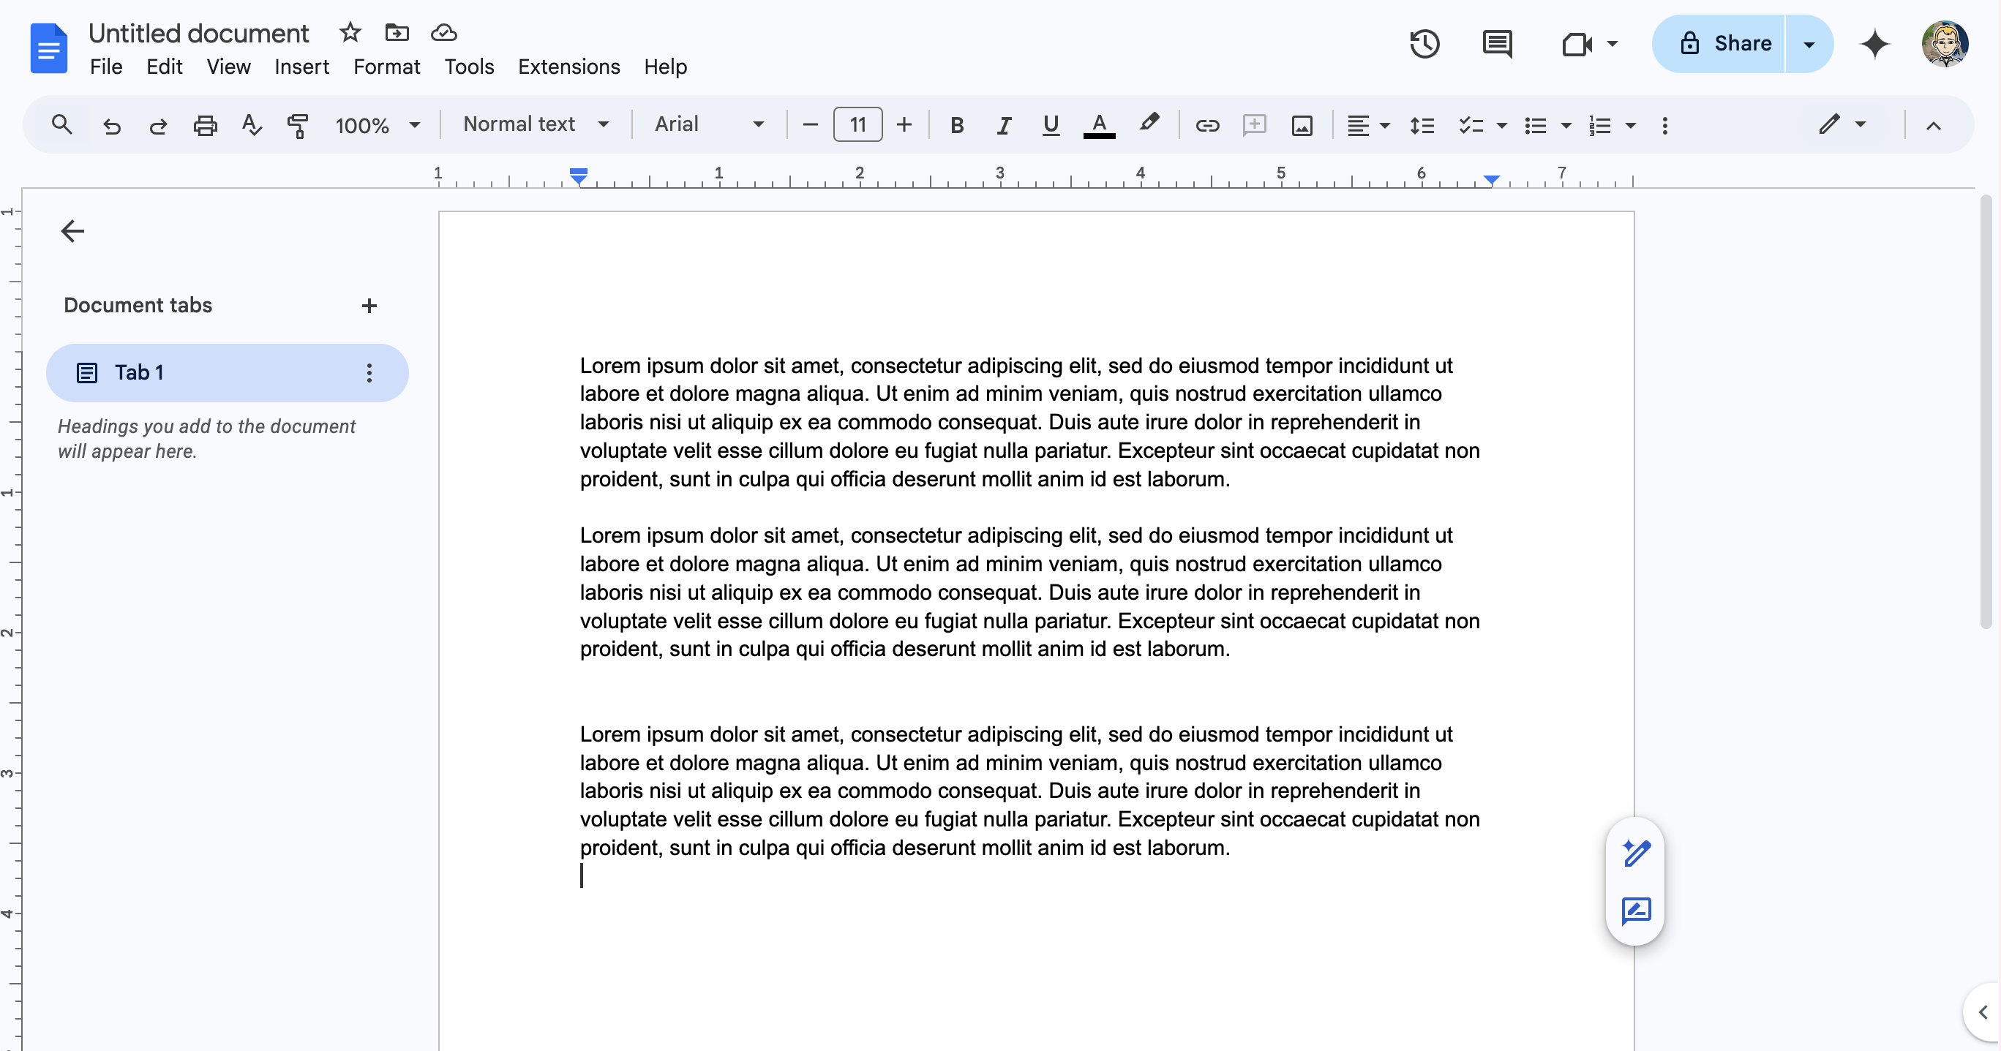Image resolution: width=2001 pixels, height=1051 pixels.
Task: Activate the paint format tool
Action: click(298, 125)
